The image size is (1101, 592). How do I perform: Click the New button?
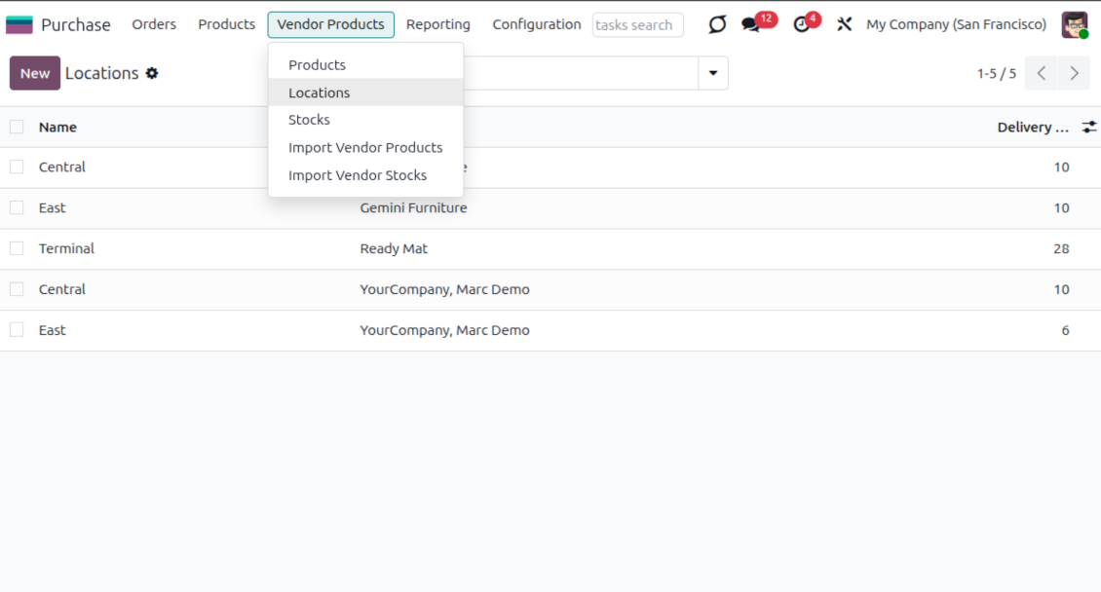[x=35, y=73]
